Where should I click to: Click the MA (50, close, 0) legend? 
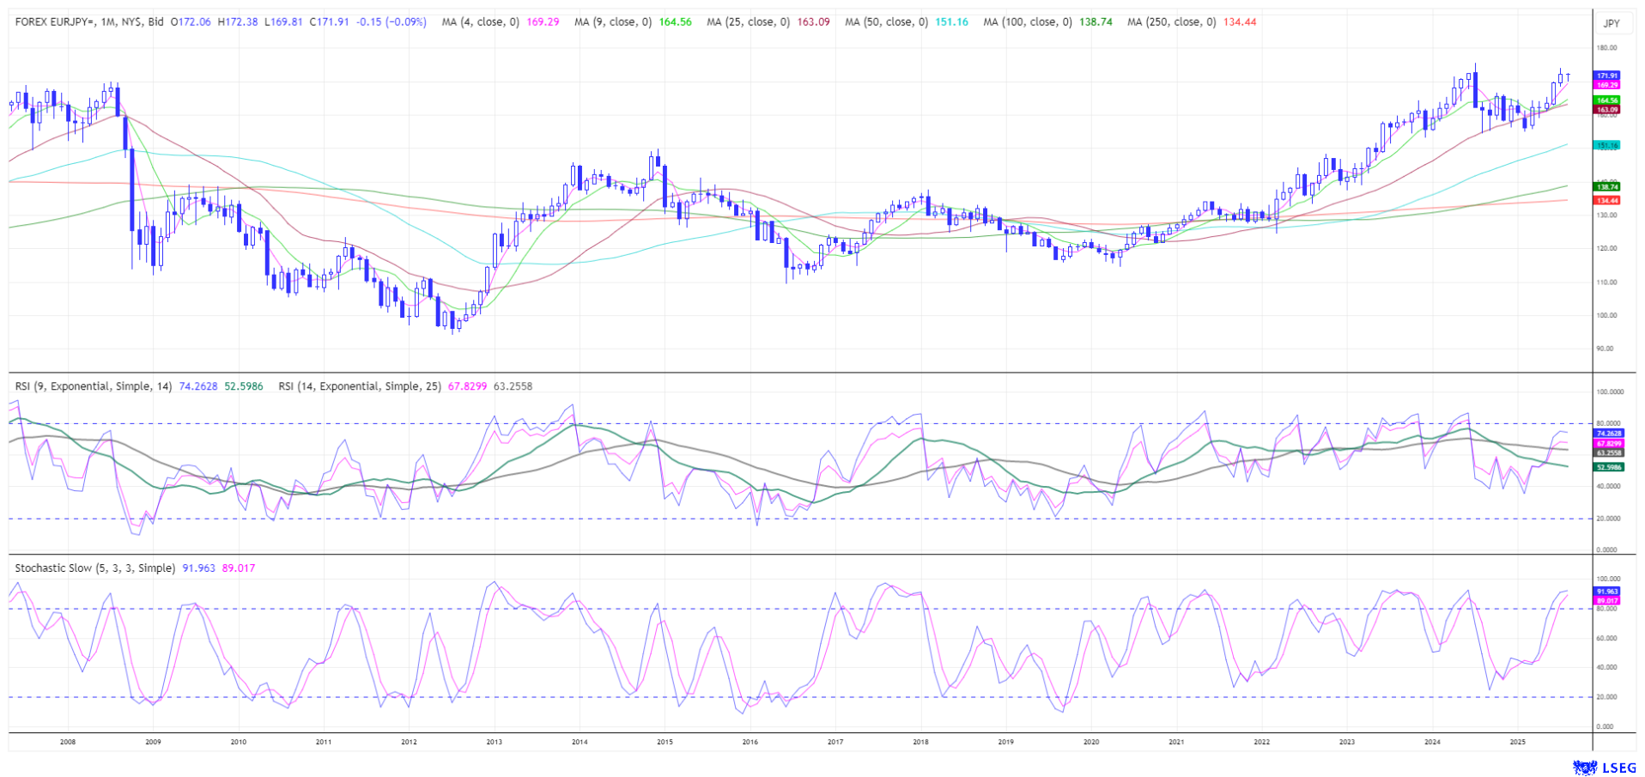[x=886, y=21]
